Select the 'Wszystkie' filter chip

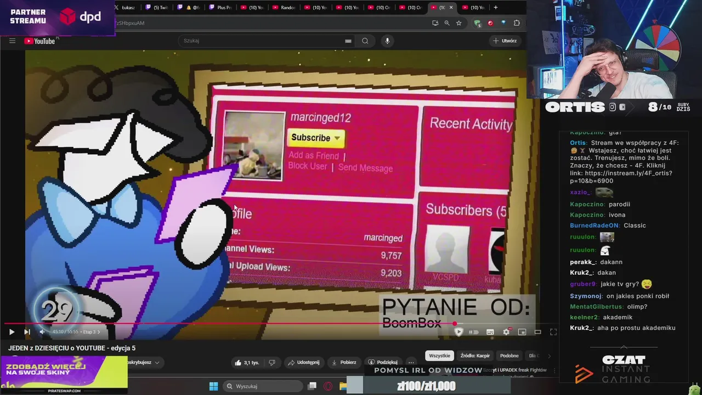[439, 356]
